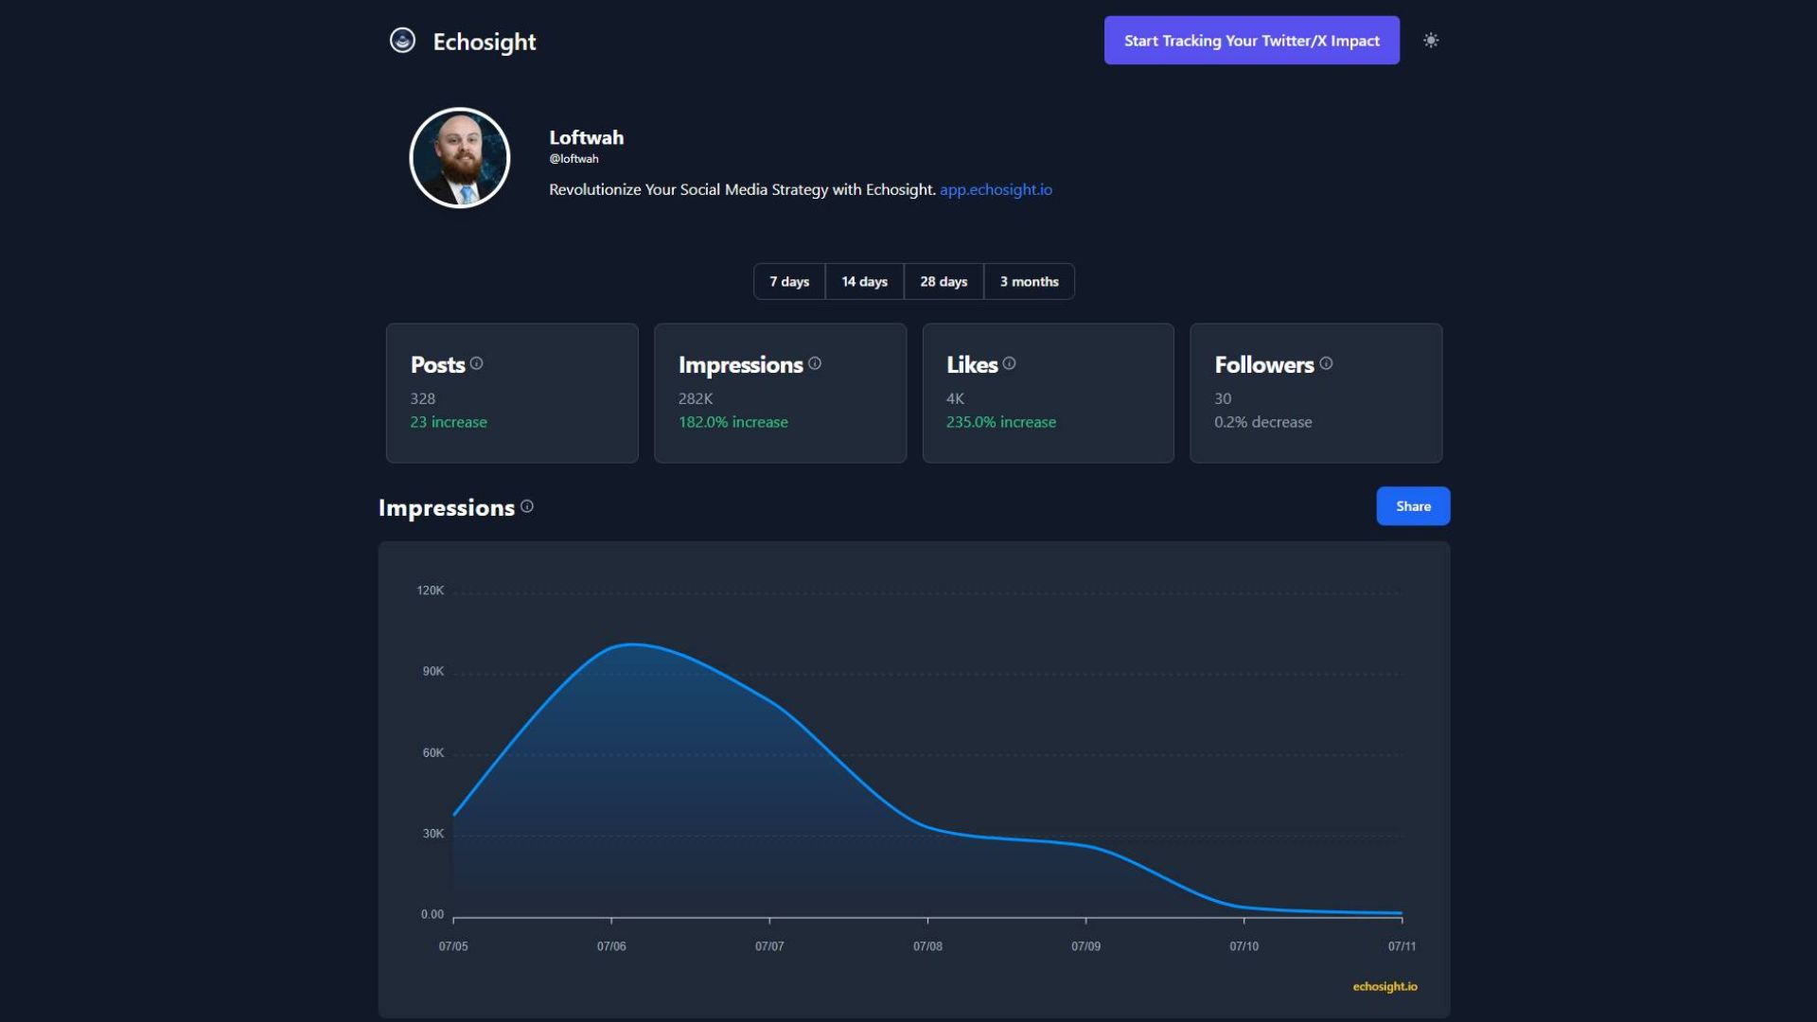Open info icon next to Likes
The height and width of the screenshot is (1022, 1817).
click(x=1010, y=363)
